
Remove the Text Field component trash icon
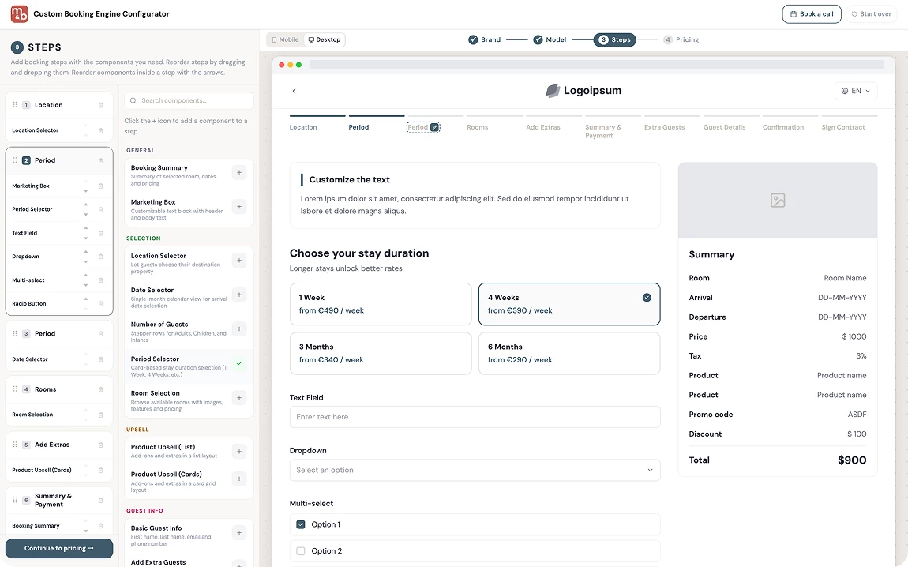coord(101,234)
